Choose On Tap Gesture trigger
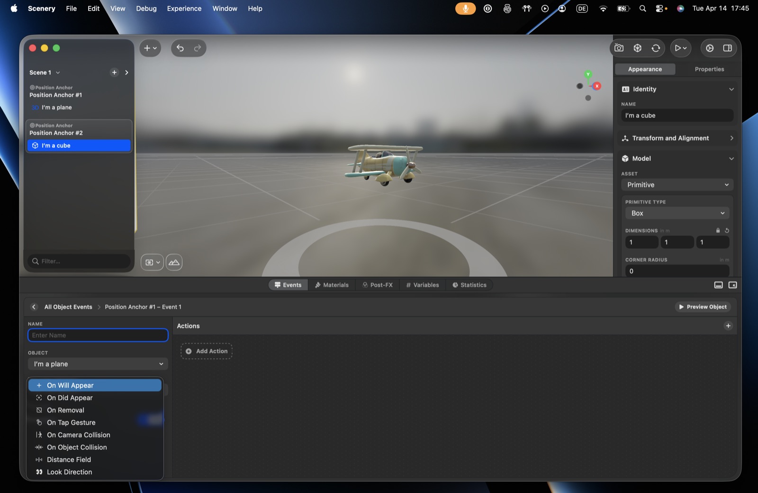Viewport: 758px width, 493px height. [x=95, y=422]
